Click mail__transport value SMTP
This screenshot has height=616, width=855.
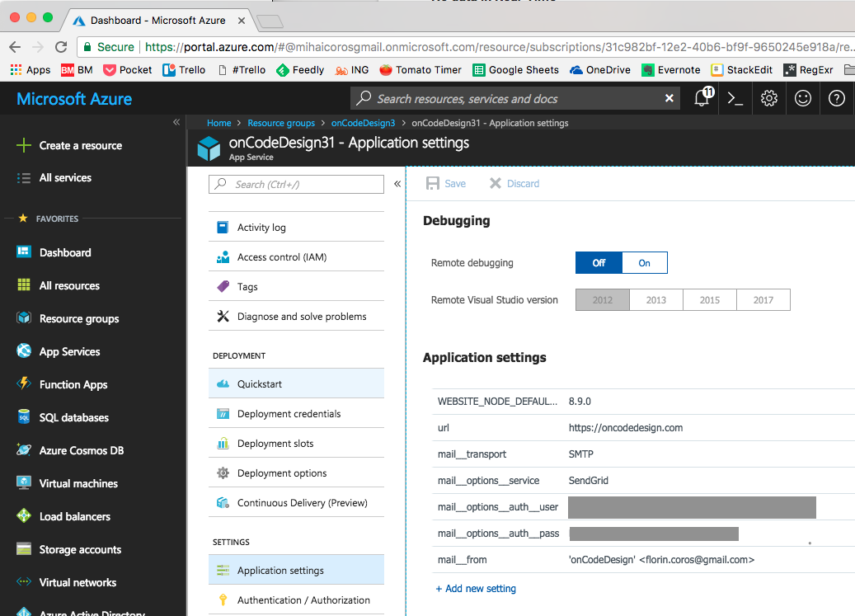pyautogui.click(x=580, y=454)
